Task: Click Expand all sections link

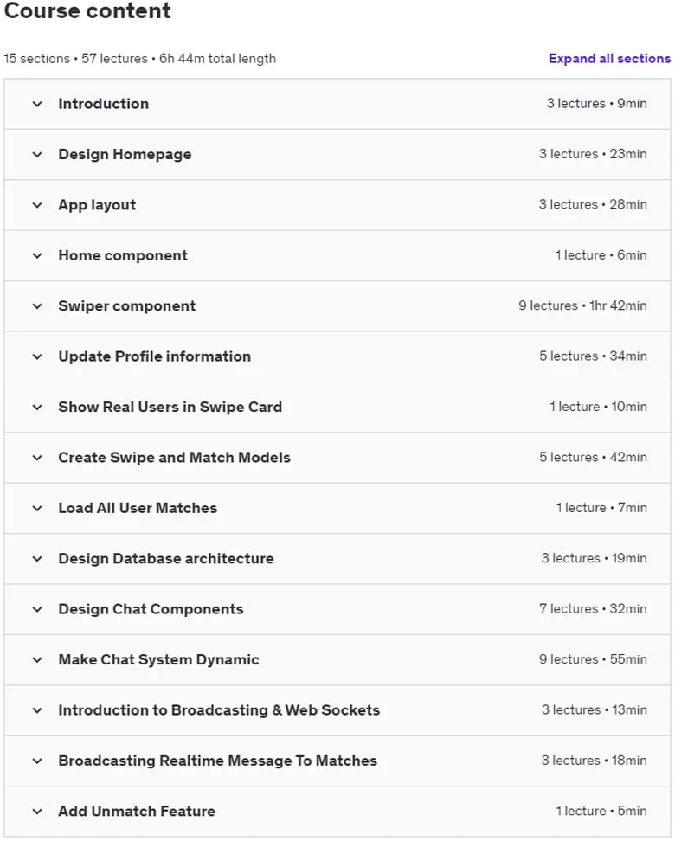Action: pyautogui.click(x=609, y=59)
